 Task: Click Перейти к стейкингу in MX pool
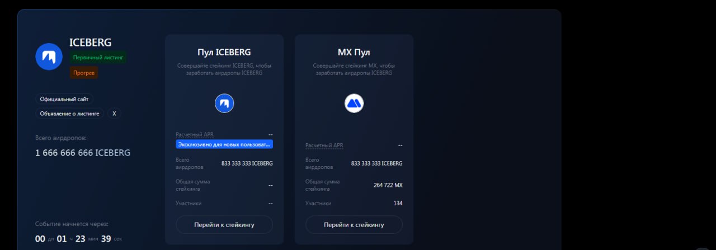pyautogui.click(x=354, y=224)
